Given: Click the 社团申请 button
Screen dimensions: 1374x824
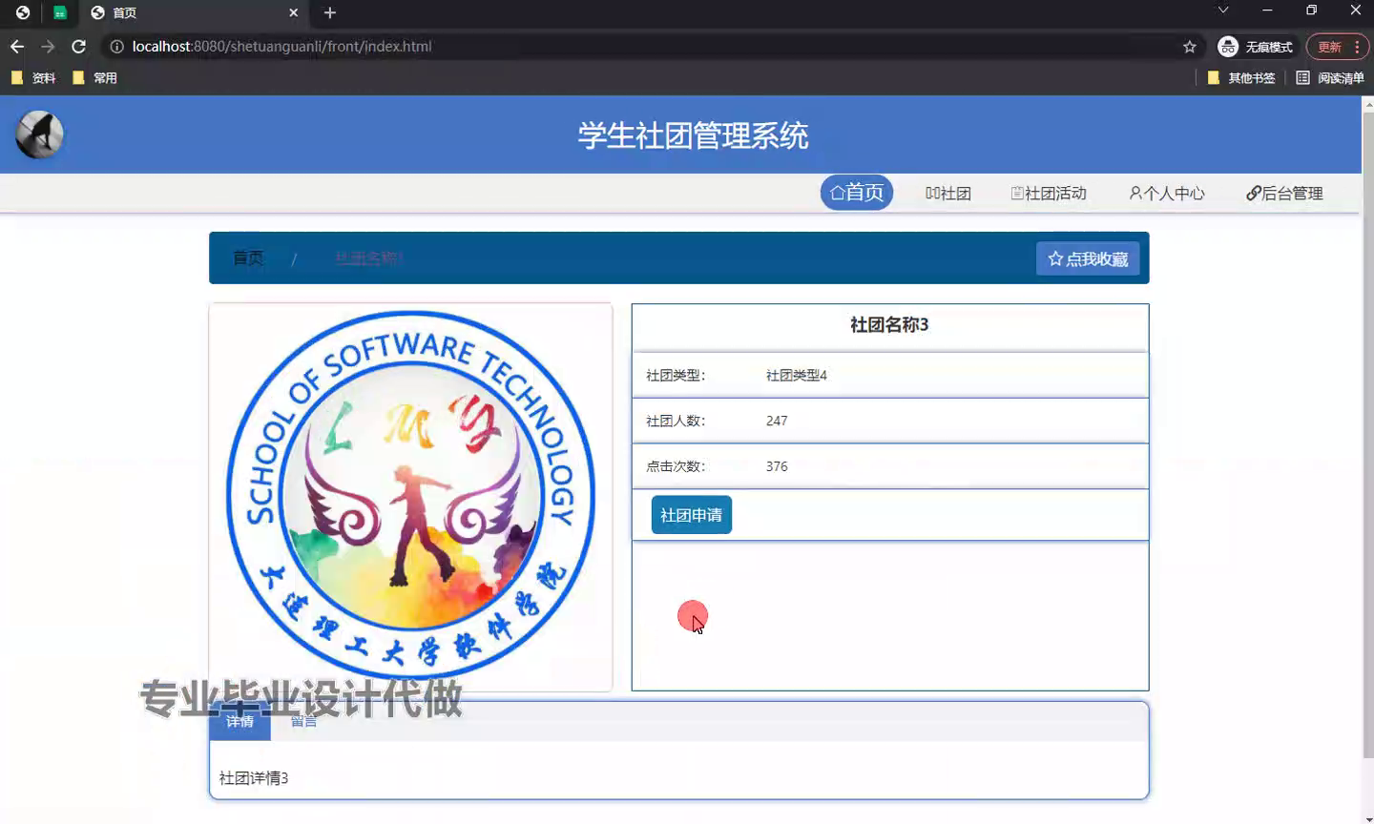Looking at the screenshot, I should tap(692, 515).
